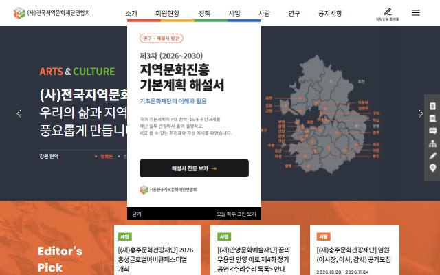Go to next slide with right arrow
The width and height of the screenshot is (440, 275).
tap(421, 113)
